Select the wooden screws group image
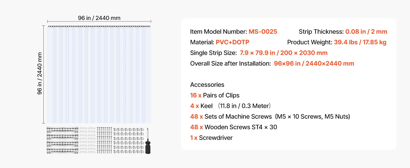The height and width of the screenshot is (168, 410). click(104, 141)
